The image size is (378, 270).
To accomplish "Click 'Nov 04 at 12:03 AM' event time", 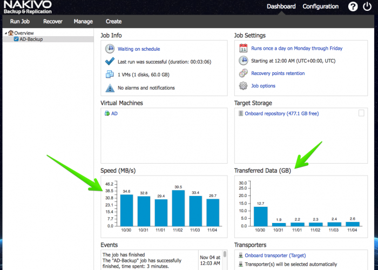I will click(x=210, y=260).
